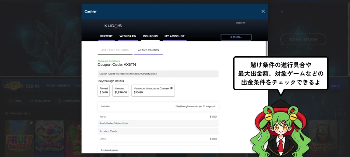Click the New Games section heading link
This screenshot has height=157, width=350.
click(17, 113)
